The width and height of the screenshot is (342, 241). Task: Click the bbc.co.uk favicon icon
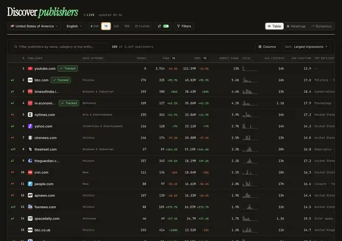[x=30, y=230]
